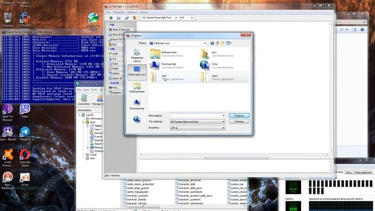Click the up-one-level icon in Open dialog
The image size is (375, 211).
pyautogui.click(x=217, y=43)
